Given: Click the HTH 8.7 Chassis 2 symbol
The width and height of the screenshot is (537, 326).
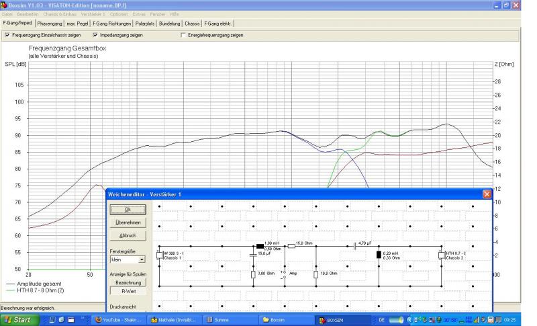Looking at the screenshot, I should (x=442, y=255).
